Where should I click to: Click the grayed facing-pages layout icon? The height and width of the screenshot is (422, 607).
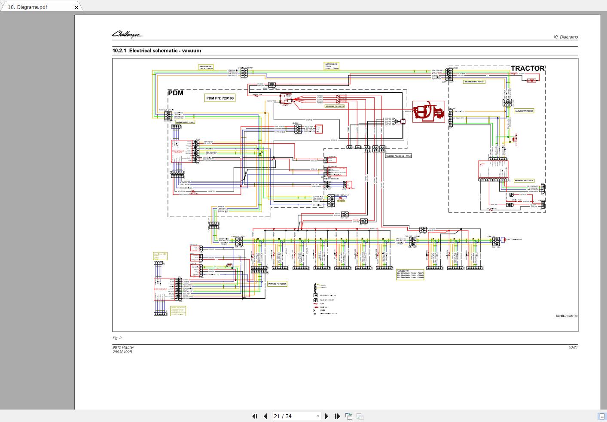coord(360,416)
